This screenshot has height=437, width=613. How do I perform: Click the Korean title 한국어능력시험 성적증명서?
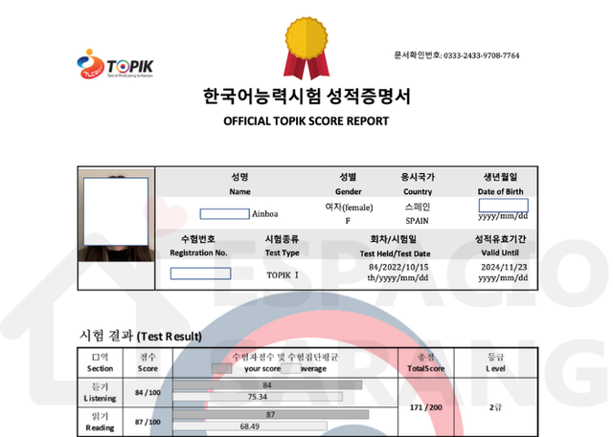coord(306,97)
